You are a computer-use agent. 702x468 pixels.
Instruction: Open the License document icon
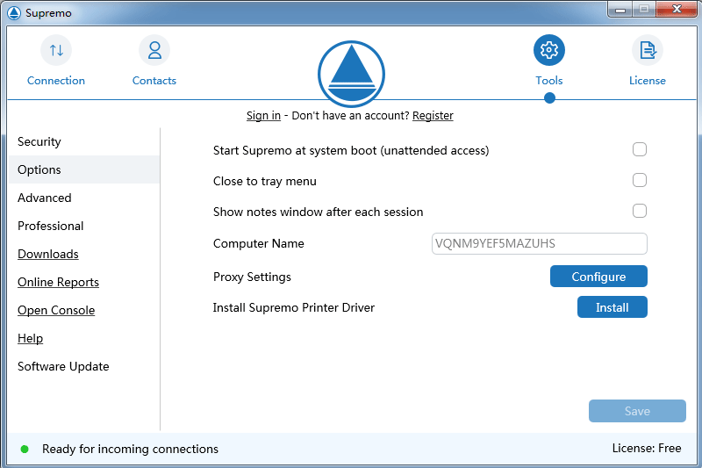[648, 50]
